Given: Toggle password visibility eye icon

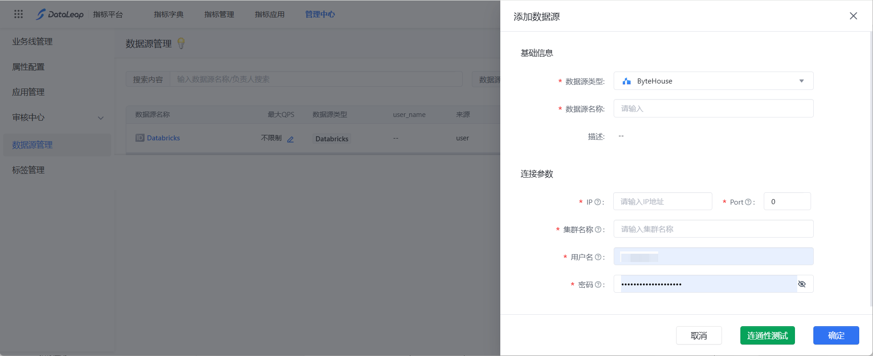Looking at the screenshot, I should click(x=802, y=284).
